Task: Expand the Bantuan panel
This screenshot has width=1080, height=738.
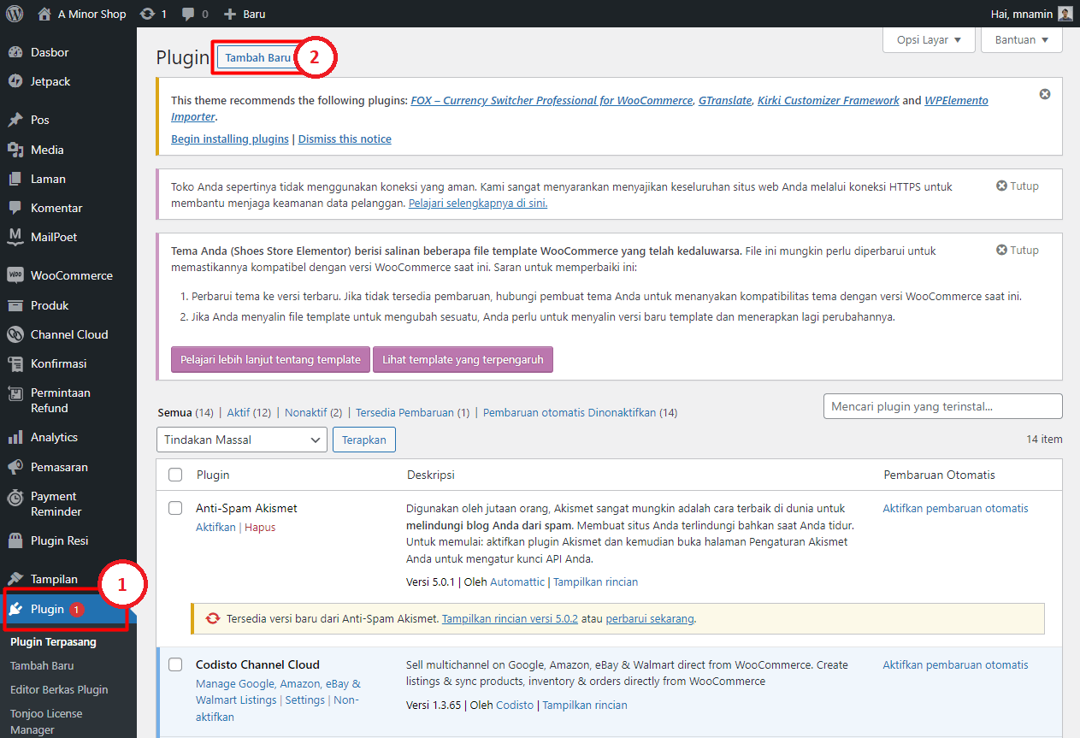Action: [x=1021, y=39]
